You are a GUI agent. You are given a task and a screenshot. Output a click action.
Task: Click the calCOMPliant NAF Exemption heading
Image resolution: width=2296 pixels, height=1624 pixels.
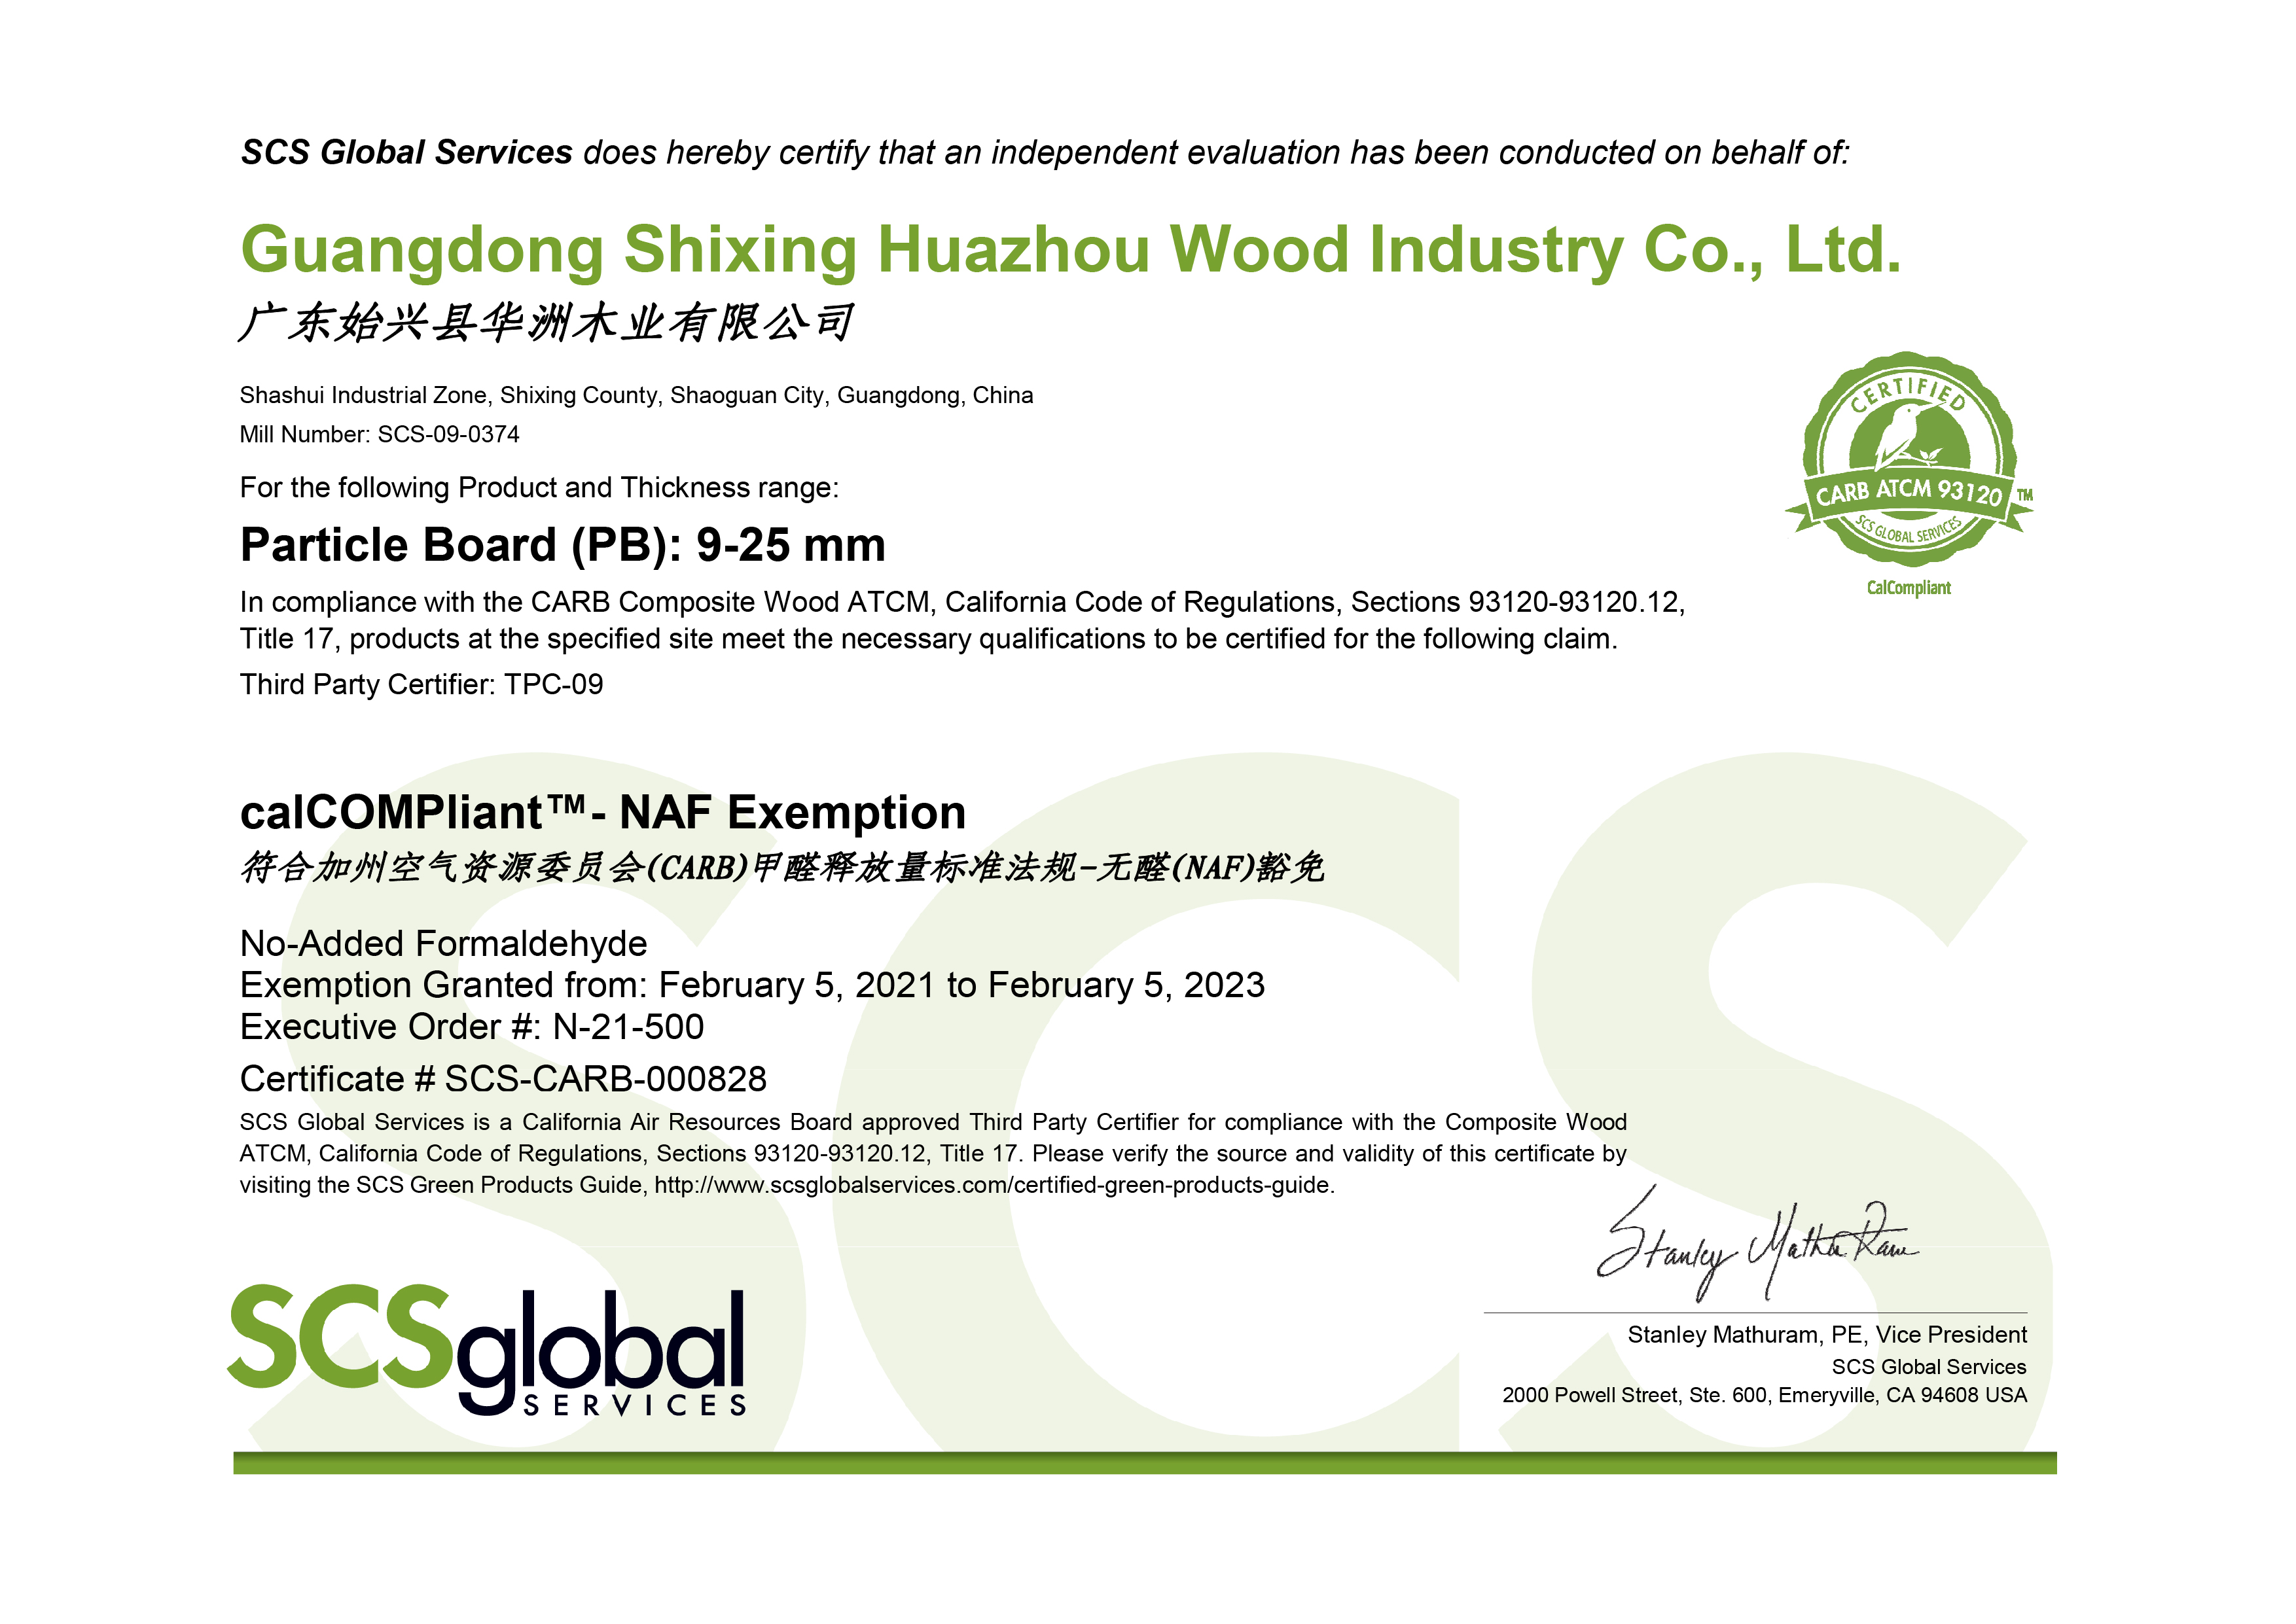[x=602, y=812]
